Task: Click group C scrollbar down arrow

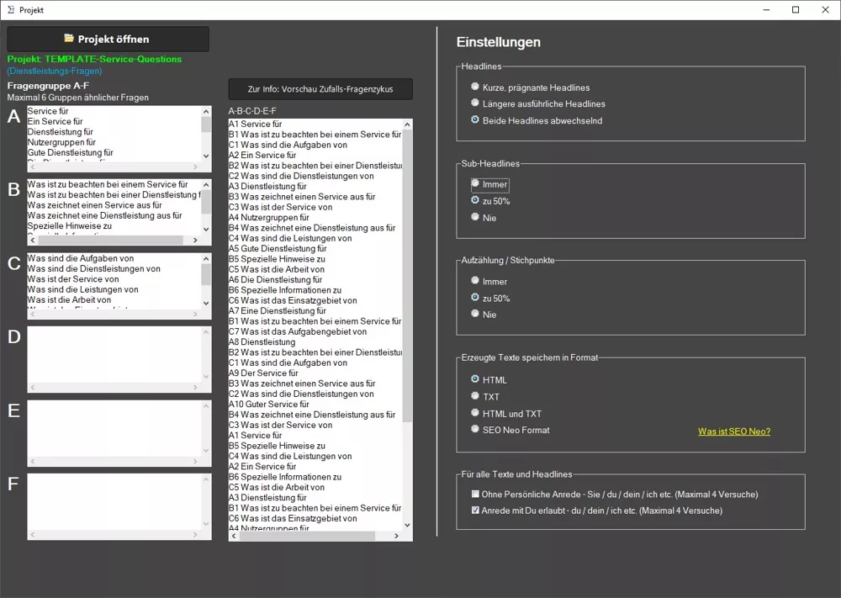Action: click(x=206, y=303)
